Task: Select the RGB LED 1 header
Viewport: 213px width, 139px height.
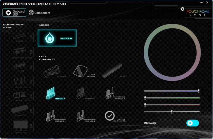Action: pos(55,93)
